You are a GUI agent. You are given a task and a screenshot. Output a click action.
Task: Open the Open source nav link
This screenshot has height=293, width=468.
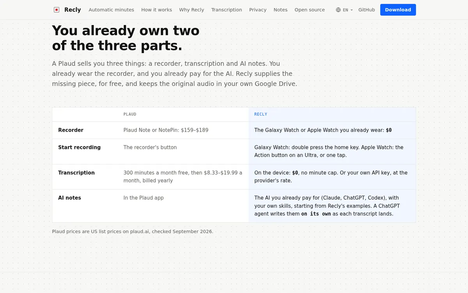tap(310, 10)
